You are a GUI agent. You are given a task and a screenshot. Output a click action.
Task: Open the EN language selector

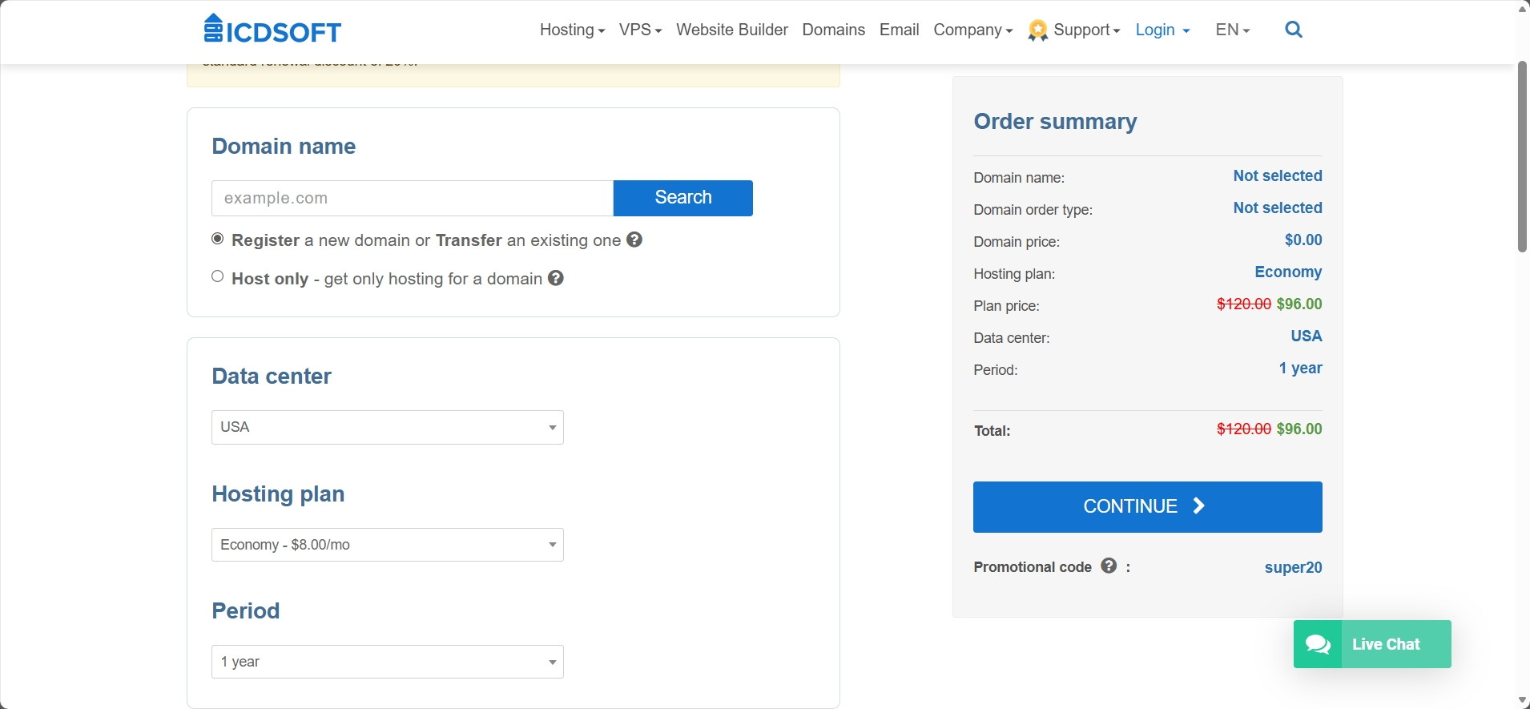(1232, 30)
